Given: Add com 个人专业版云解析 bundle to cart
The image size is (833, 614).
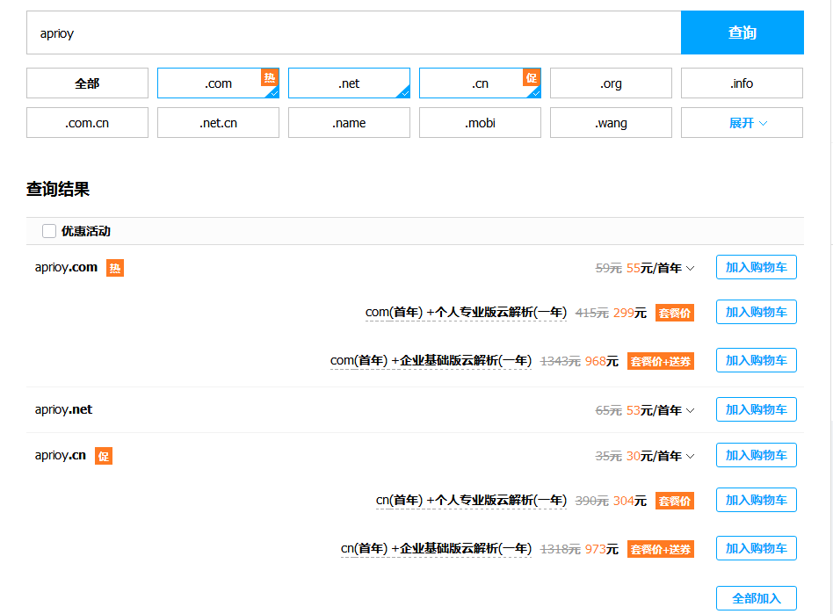Looking at the screenshot, I should pyautogui.click(x=756, y=312).
